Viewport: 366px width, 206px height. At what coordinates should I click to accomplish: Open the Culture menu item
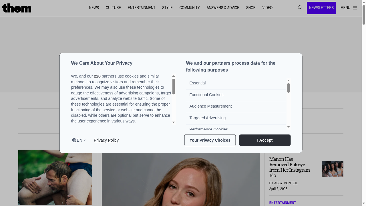113,8
